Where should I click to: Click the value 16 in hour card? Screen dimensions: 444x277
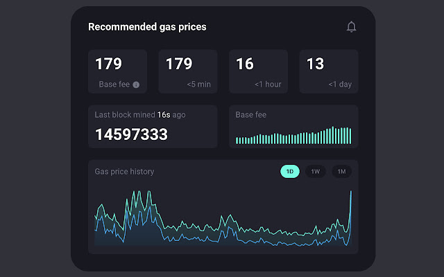[245, 64]
